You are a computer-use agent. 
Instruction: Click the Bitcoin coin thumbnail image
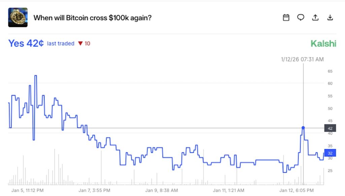point(18,18)
